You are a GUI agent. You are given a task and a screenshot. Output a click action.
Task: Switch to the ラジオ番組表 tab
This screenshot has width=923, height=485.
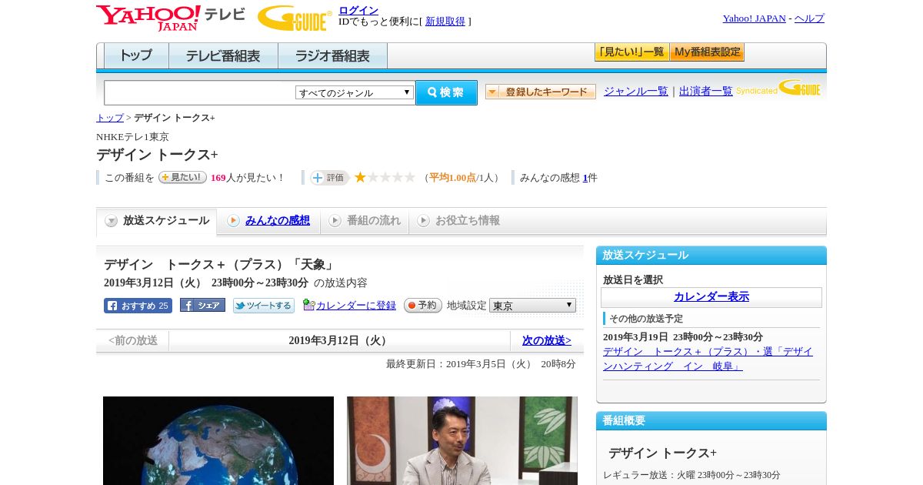(x=332, y=56)
